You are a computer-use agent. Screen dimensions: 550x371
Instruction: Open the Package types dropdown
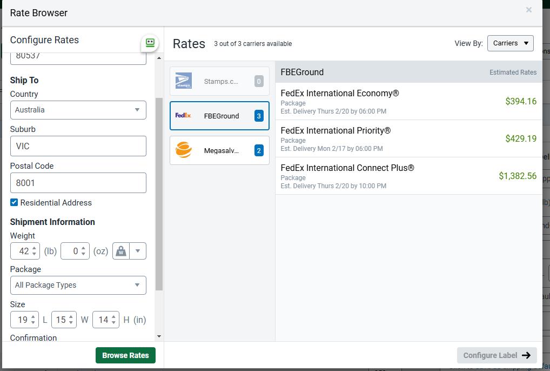(78, 285)
